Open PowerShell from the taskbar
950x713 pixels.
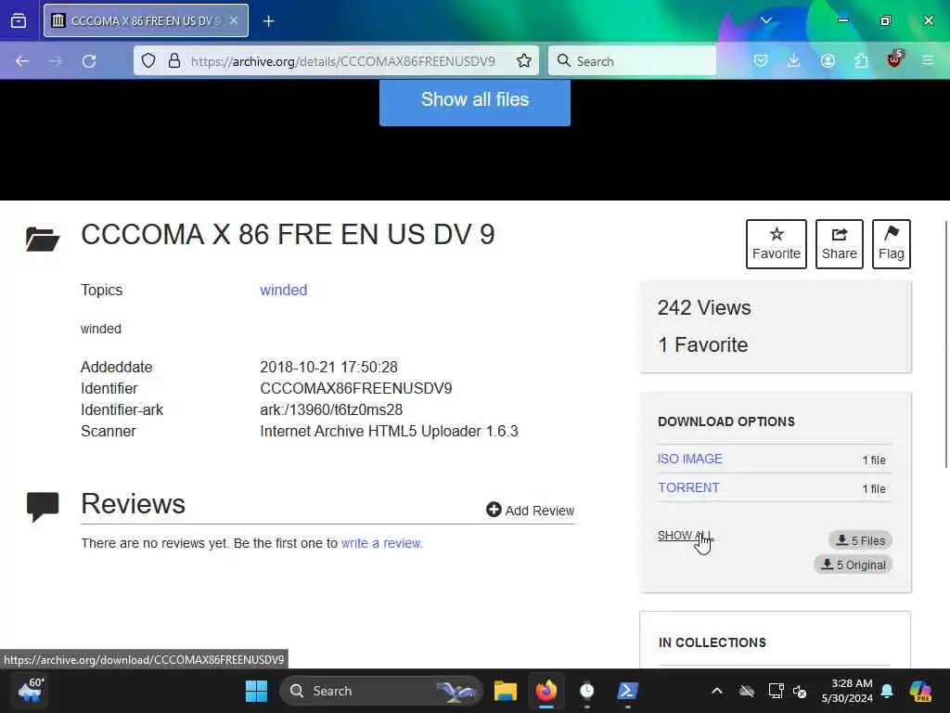coord(627,691)
